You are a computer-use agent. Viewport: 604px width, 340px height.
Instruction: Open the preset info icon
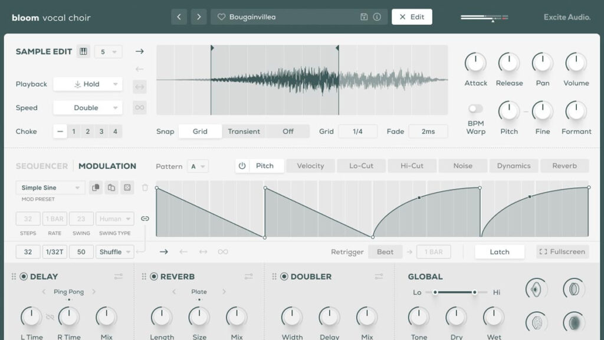[x=377, y=17]
